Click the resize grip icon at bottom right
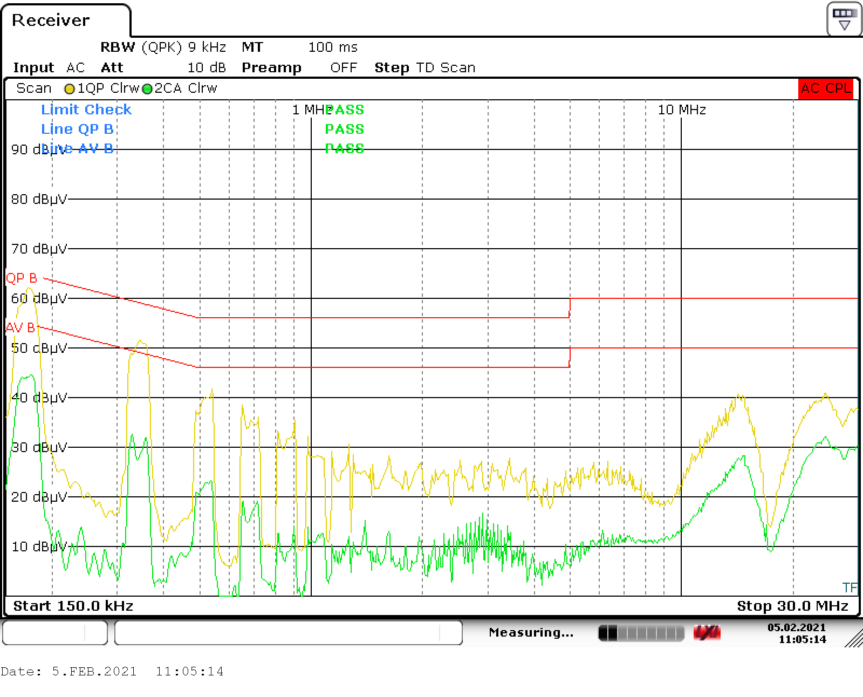Image resolution: width=863 pixels, height=697 pixels. [x=853, y=638]
